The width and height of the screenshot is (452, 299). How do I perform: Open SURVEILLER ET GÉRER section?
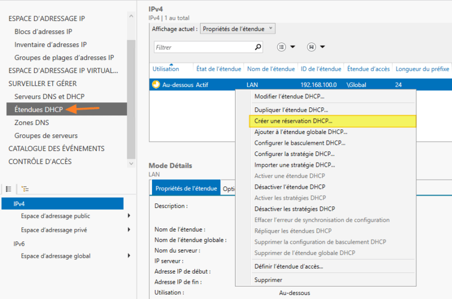pos(43,83)
